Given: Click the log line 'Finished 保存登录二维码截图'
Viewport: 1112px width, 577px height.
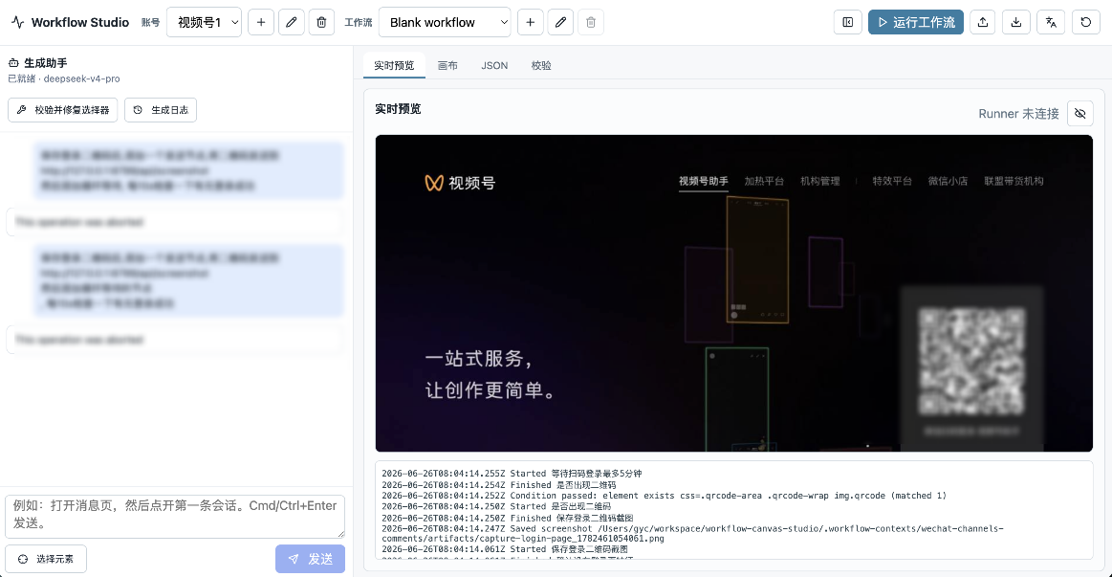Looking at the screenshot, I should 508,518.
